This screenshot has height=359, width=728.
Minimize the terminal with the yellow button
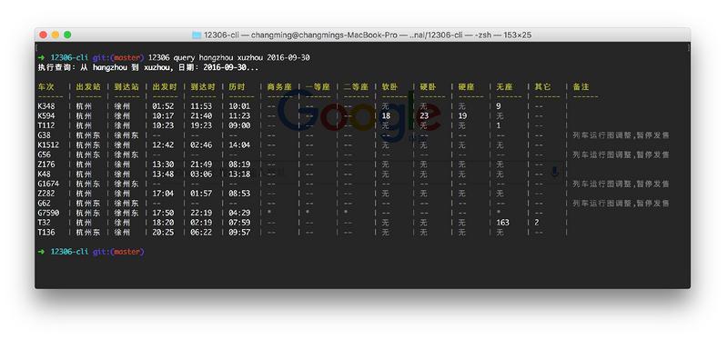point(56,35)
